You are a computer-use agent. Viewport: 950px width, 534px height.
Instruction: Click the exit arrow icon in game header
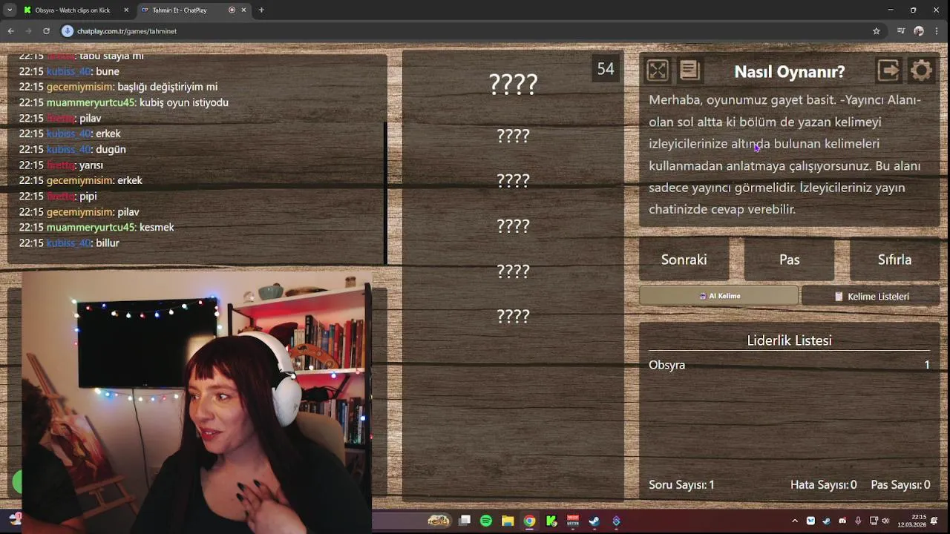(888, 70)
